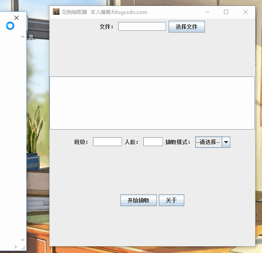
Task: Open the 关于 dialog button
Action: click(172, 200)
